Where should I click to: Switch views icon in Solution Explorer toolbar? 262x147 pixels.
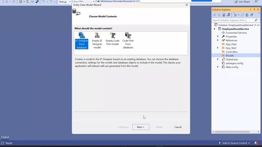pyautogui.click(x=228, y=15)
